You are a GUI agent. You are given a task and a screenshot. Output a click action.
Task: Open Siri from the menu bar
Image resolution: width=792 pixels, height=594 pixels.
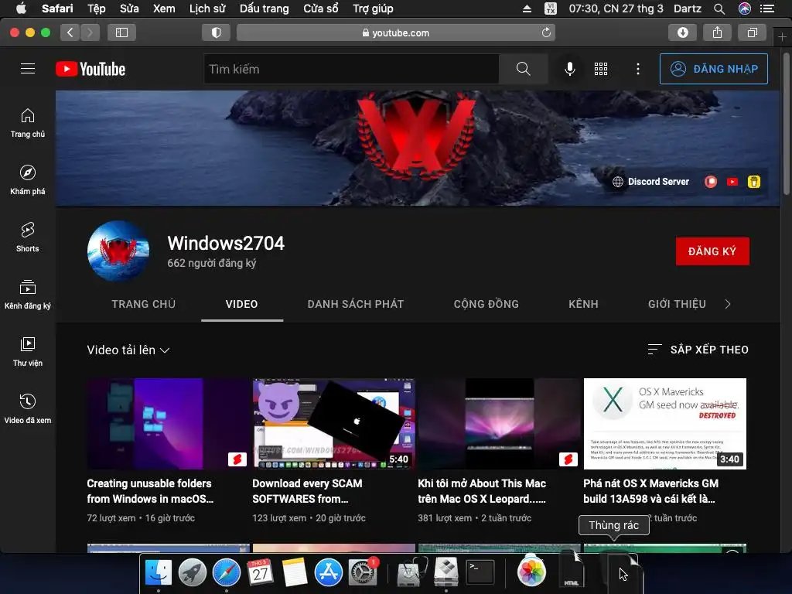click(745, 9)
